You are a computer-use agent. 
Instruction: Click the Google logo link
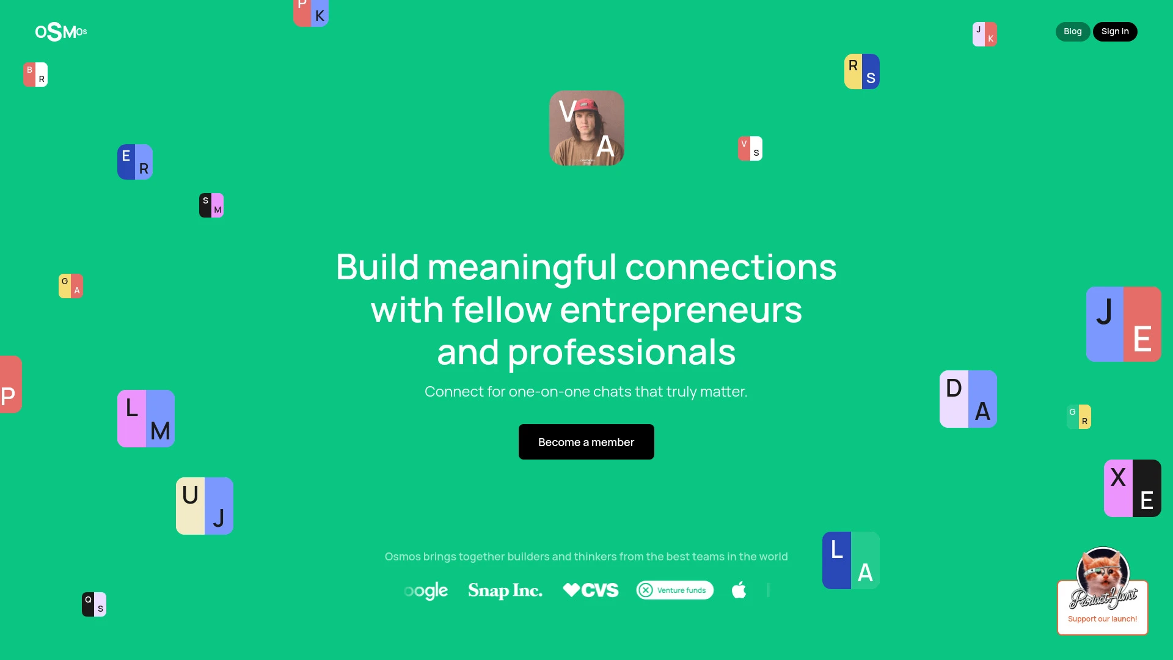click(425, 591)
